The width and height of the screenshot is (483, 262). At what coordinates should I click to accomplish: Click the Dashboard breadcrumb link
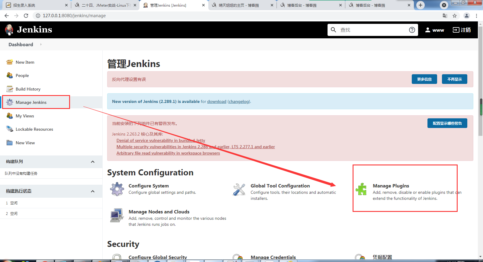pos(21,44)
